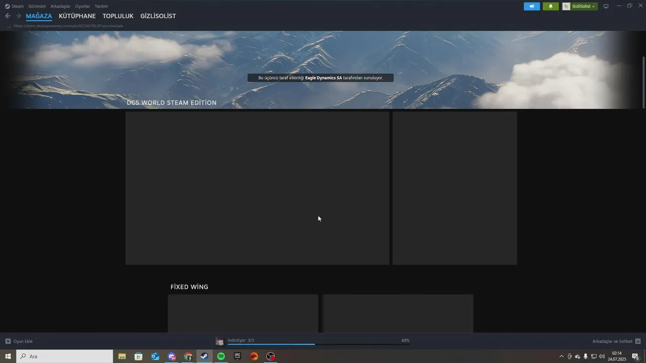Image resolution: width=646 pixels, height=363 pixels.
Task: Click the store URL address text
Action: pyautogui.click(x=69, y=26)
